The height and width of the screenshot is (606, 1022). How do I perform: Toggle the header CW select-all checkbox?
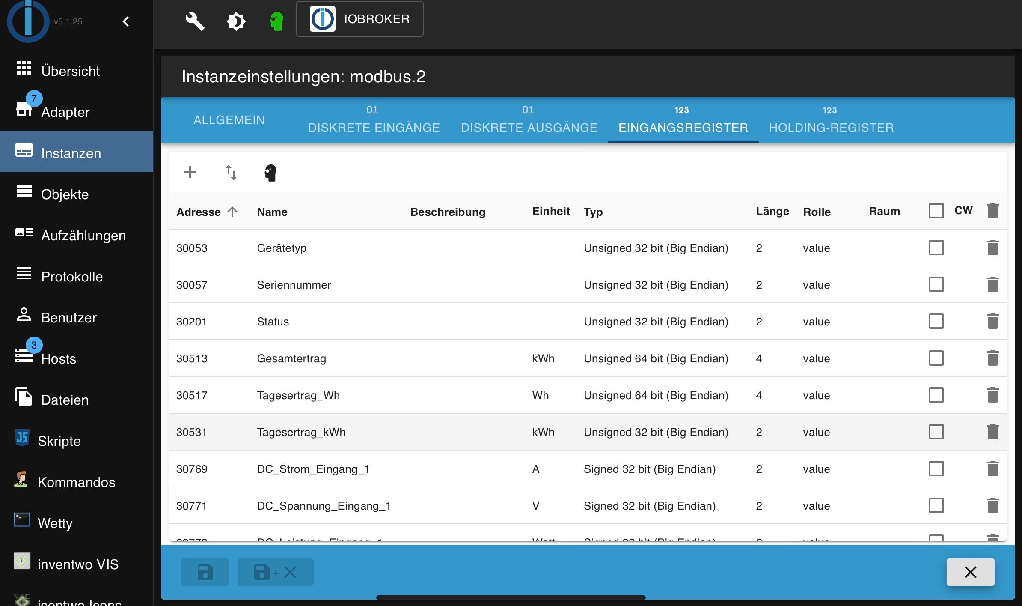936,211
